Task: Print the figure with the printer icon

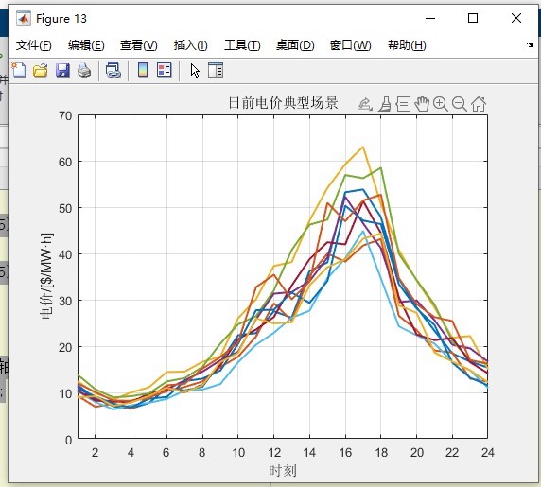Action: click(84, 70)
